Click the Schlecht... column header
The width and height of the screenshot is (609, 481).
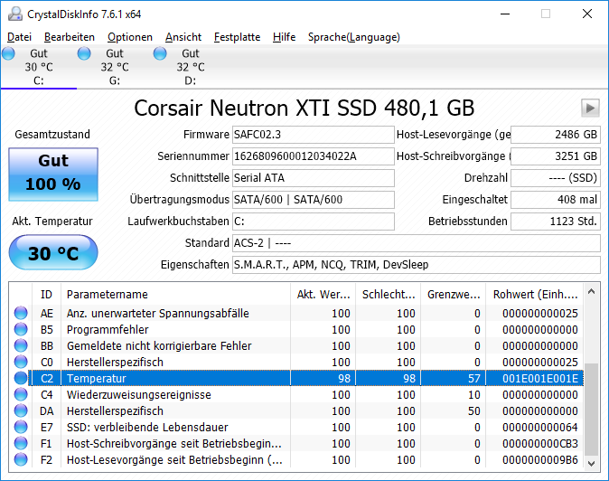pyautogui.click(x=388, y=294)
